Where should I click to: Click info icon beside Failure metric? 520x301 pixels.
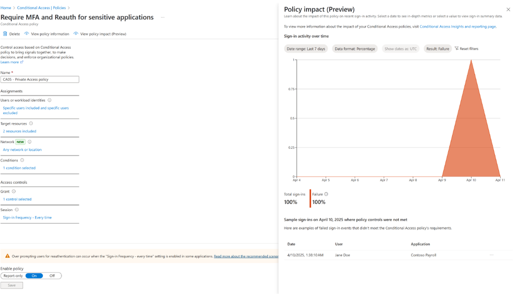326,194
